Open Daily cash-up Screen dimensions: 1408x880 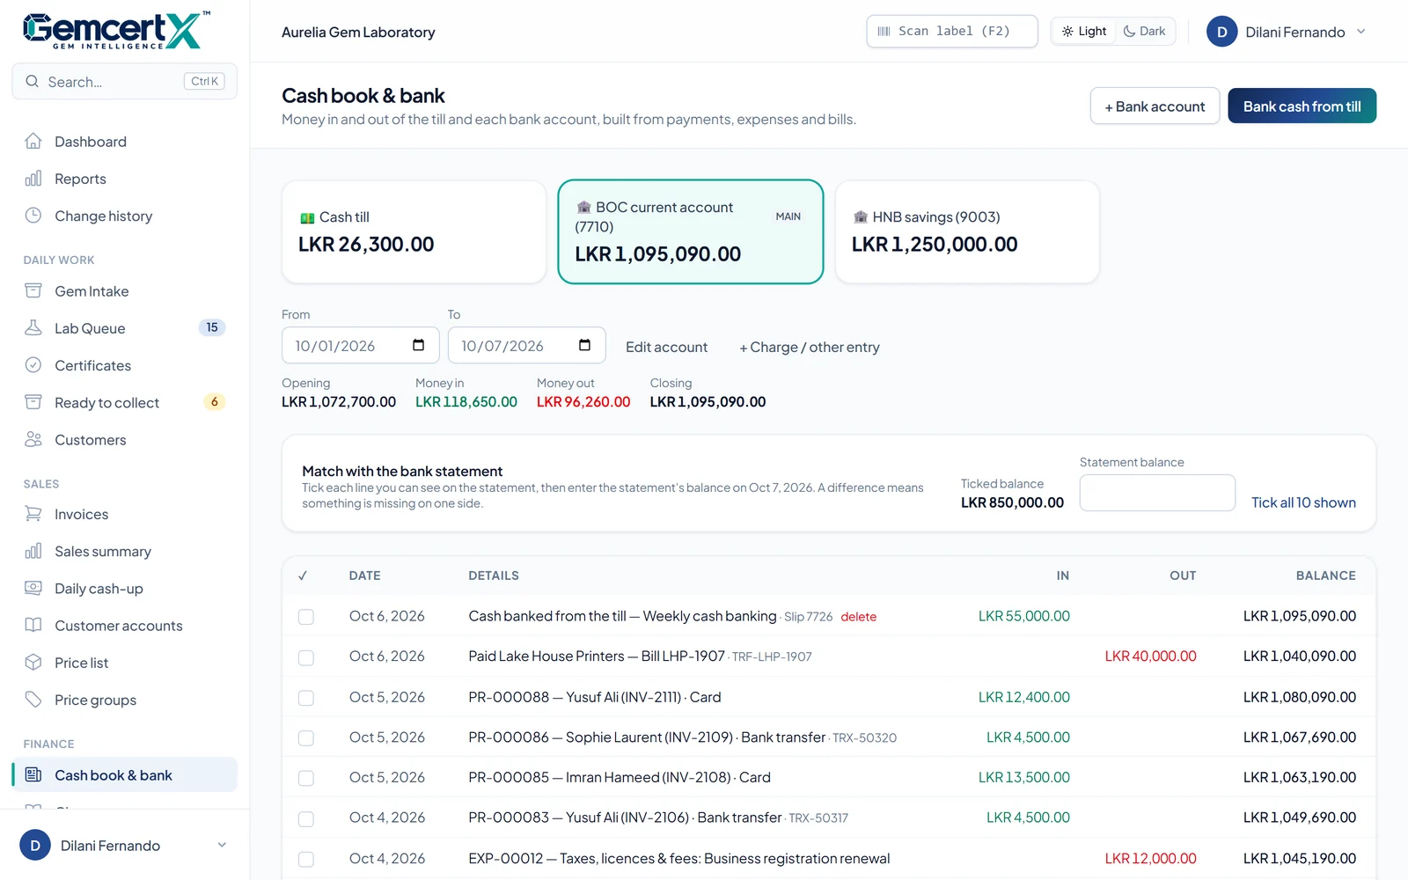point(124,589)
